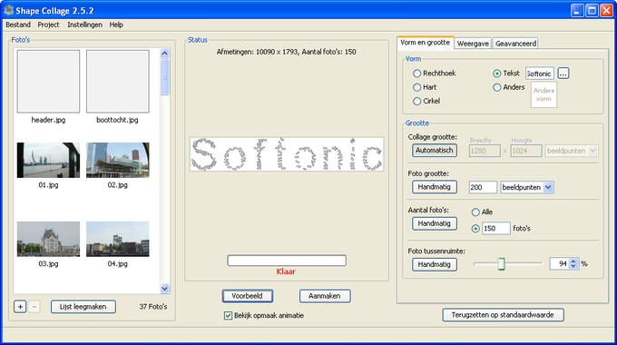Click the Hoogte 1024 field
The image size is (617, 345).
pyautogui.click(x=526, y=151)
